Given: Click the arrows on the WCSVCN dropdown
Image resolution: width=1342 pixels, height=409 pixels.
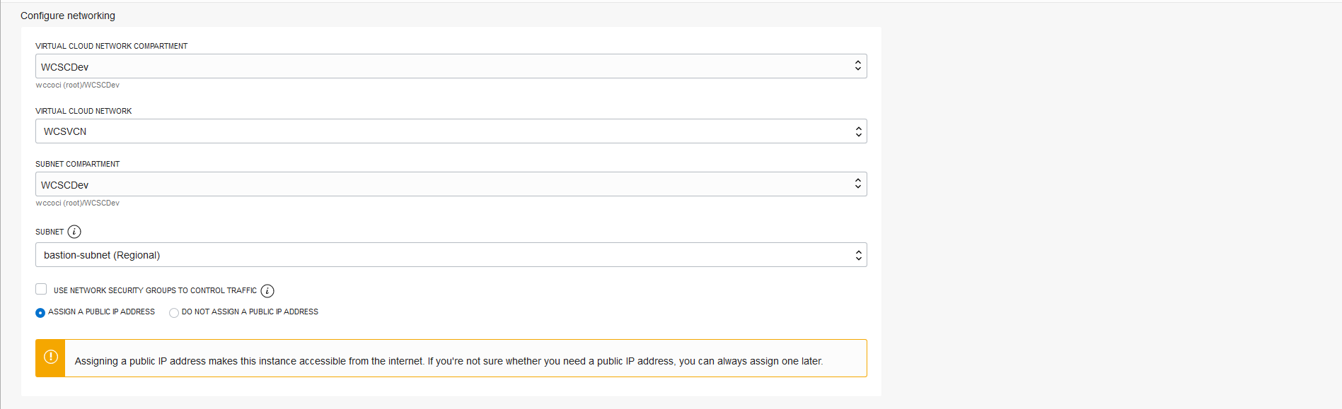Looking at the screenshot, I should (x=858, y=131).
